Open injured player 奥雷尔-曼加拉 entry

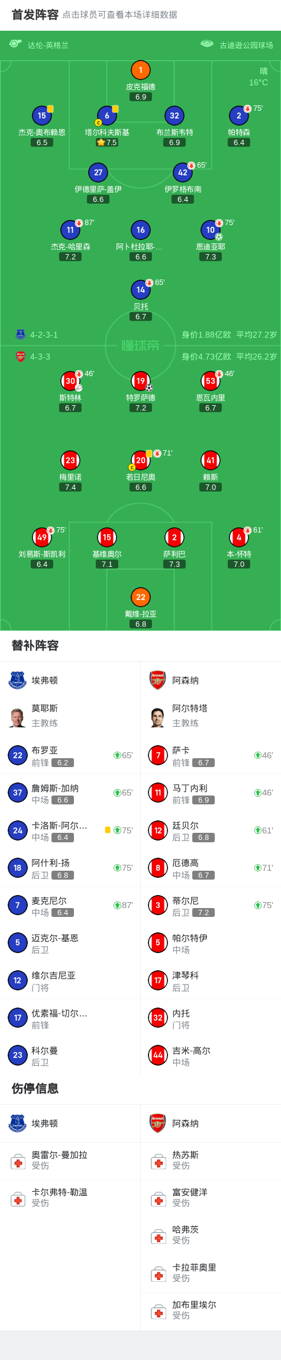(70, 1160)
